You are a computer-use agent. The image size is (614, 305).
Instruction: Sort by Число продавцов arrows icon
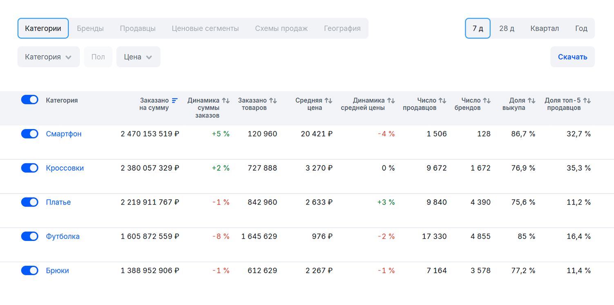coord(442,100)
